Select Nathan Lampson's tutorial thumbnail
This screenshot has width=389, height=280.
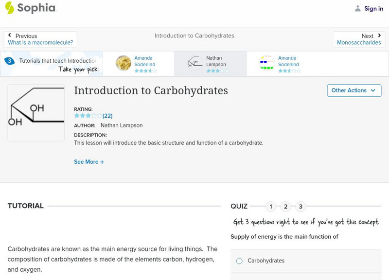[195, 62]
